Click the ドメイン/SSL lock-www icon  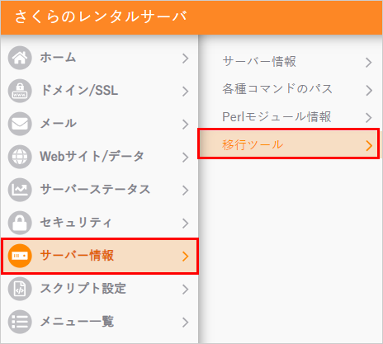(20, 91)
